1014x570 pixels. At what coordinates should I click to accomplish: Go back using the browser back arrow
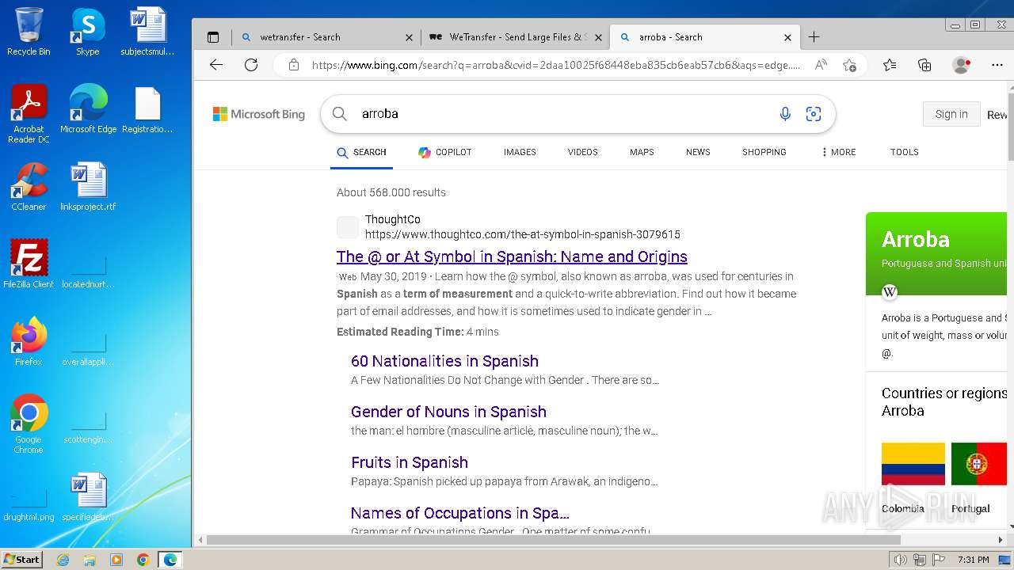(216, 65)
